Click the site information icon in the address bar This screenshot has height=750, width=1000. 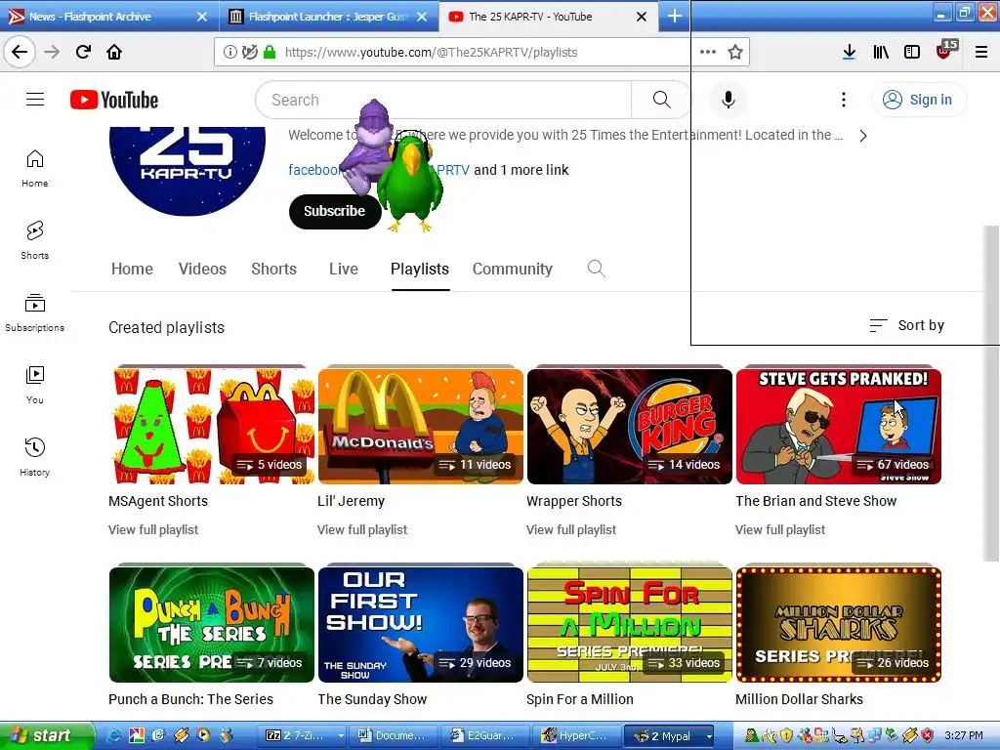click(230, 53)
